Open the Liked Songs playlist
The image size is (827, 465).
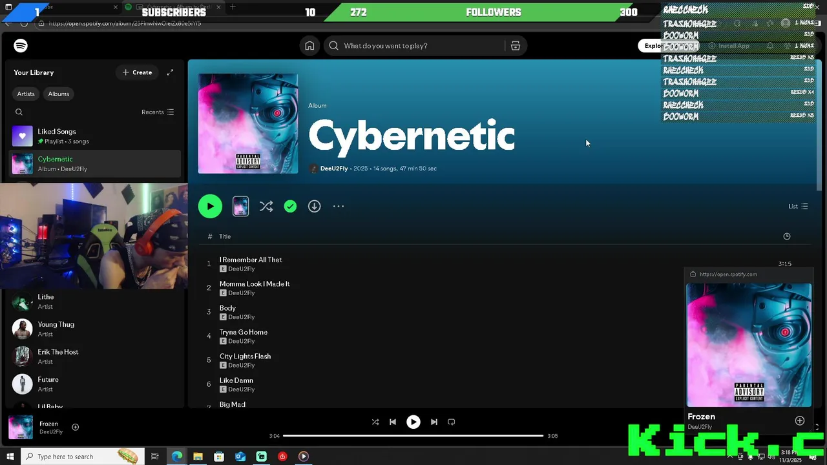(96, 136)
